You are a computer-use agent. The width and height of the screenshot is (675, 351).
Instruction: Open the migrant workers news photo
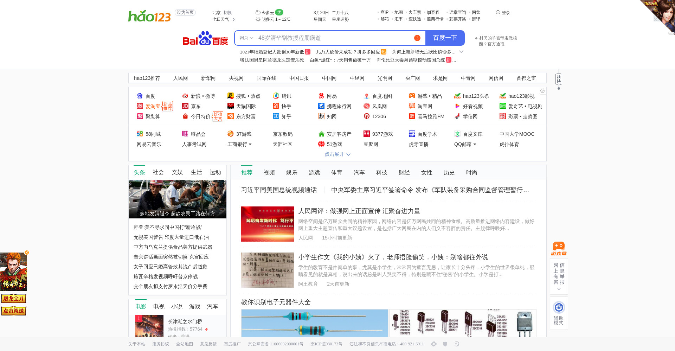[x=178, y=199]
